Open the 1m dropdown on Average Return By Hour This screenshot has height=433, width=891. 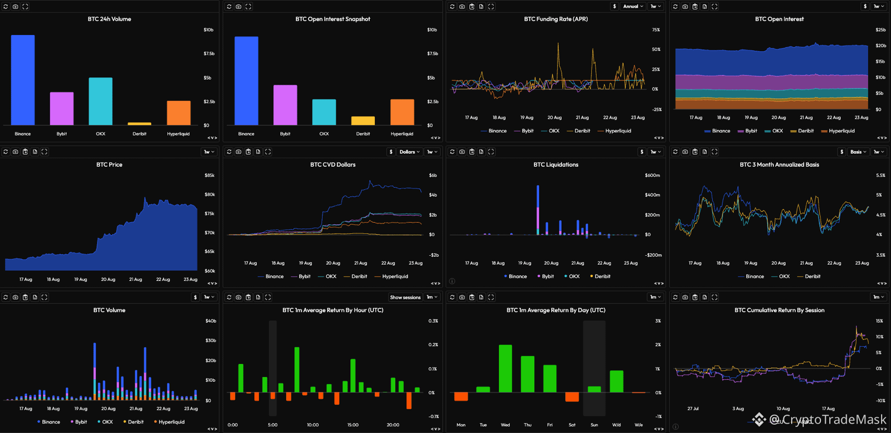pos(432,298)
